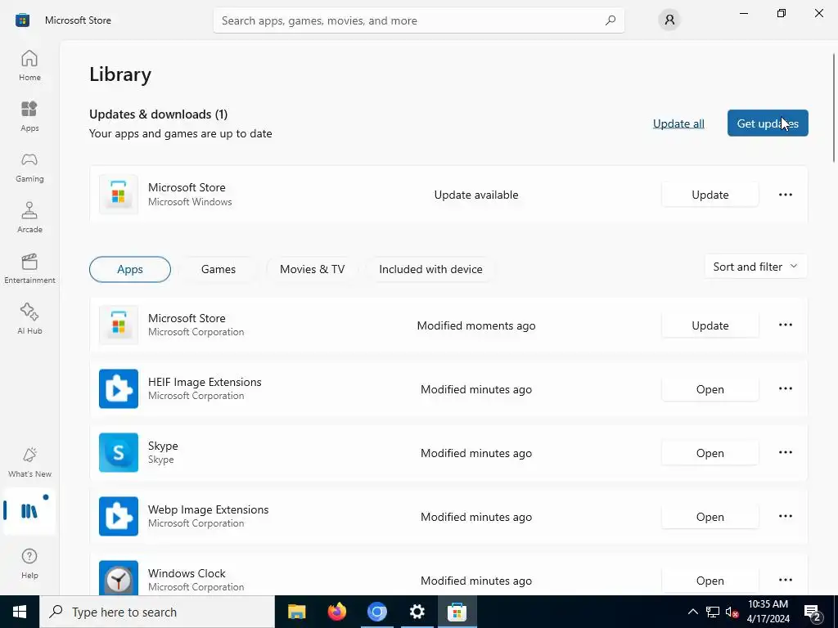This screenshot has width=838, height=628.
Task: Click the Skype app icon
Action: [119, 453]
